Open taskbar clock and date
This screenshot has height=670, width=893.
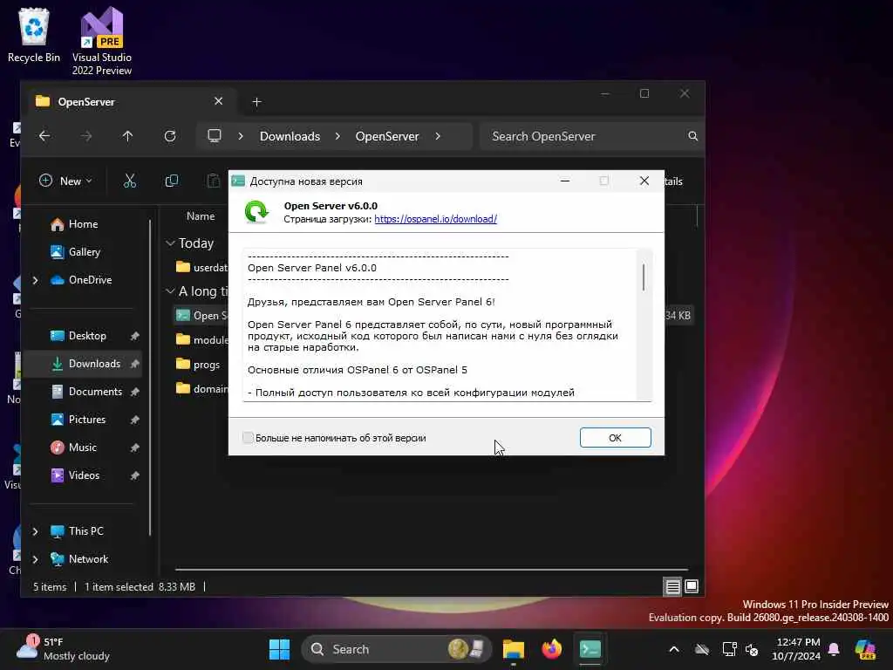(797, 649)
